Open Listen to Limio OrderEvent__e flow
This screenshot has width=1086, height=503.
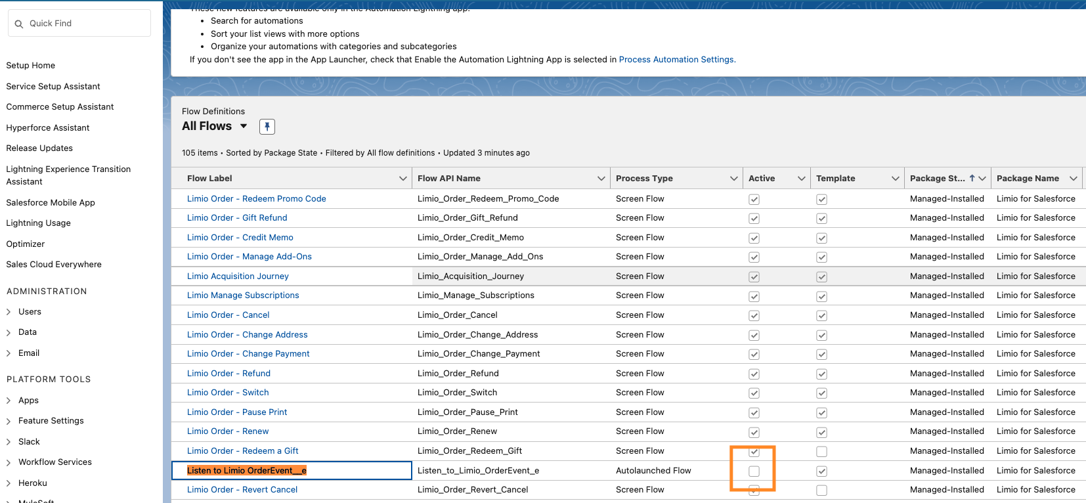click(247, 470)
